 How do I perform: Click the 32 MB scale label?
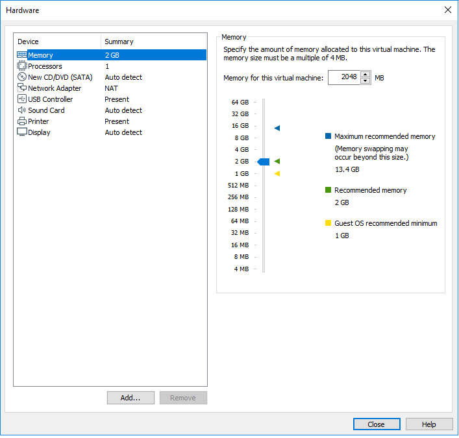tap(240, 233)
